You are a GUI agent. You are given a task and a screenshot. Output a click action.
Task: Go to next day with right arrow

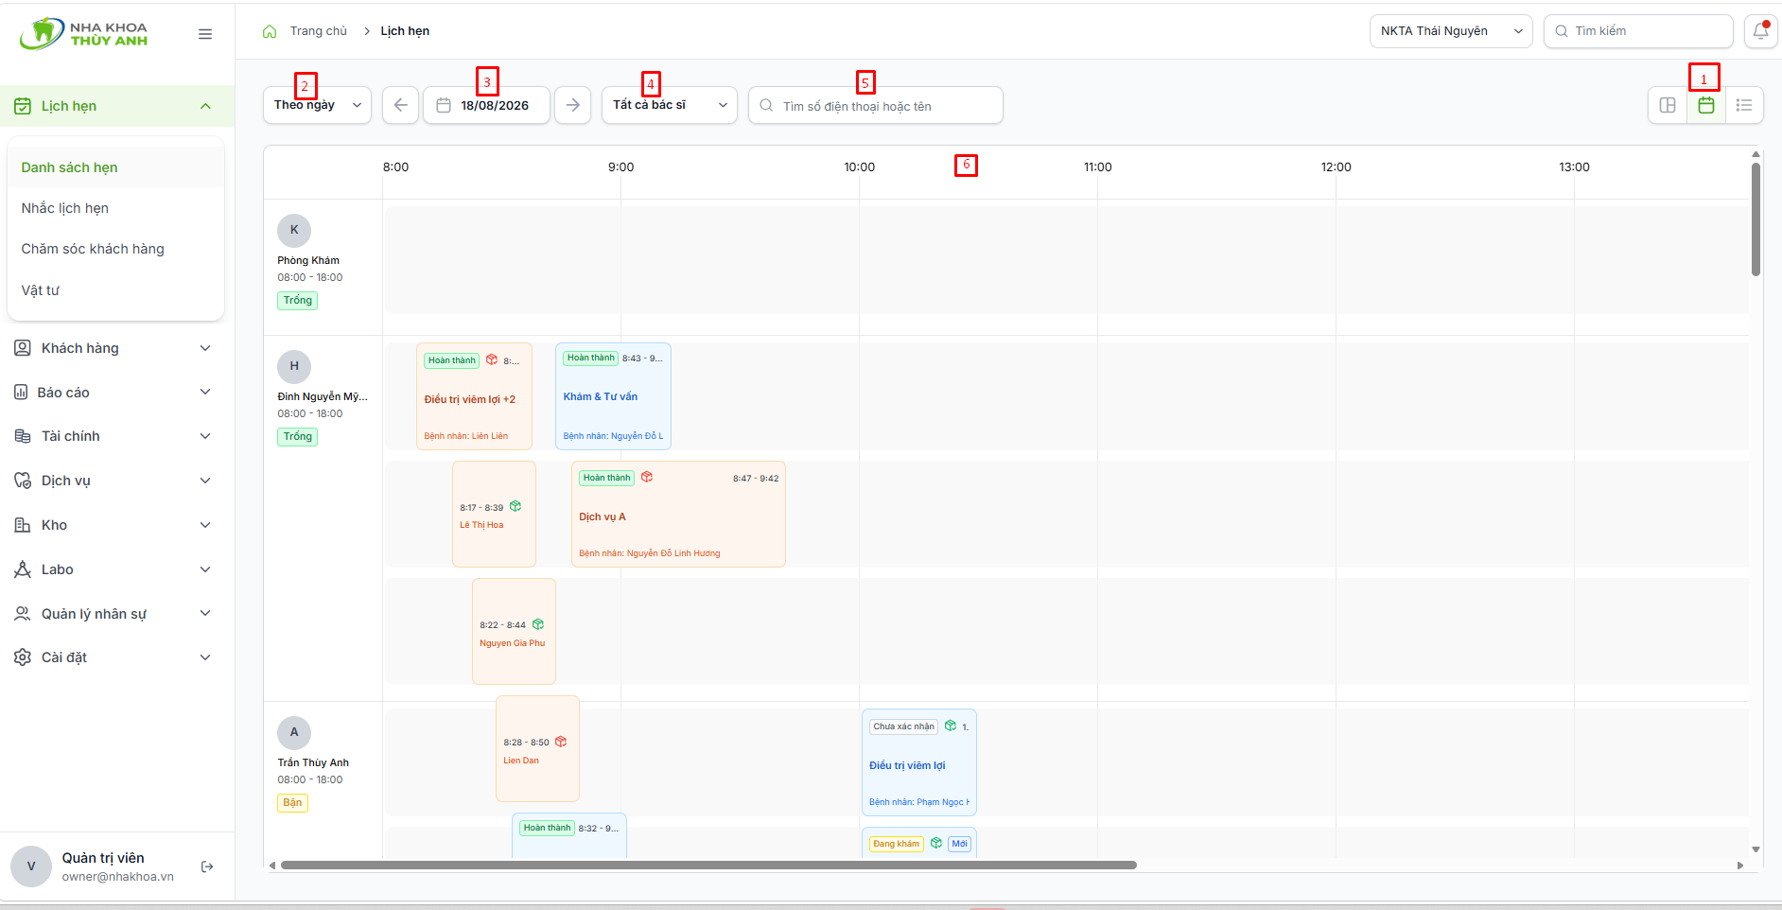point(572,105)
